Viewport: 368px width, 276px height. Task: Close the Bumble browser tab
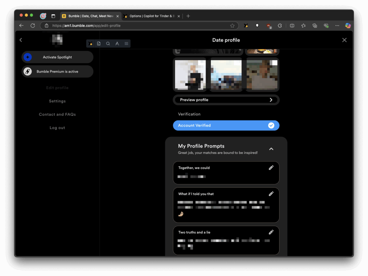coord(118,16)
